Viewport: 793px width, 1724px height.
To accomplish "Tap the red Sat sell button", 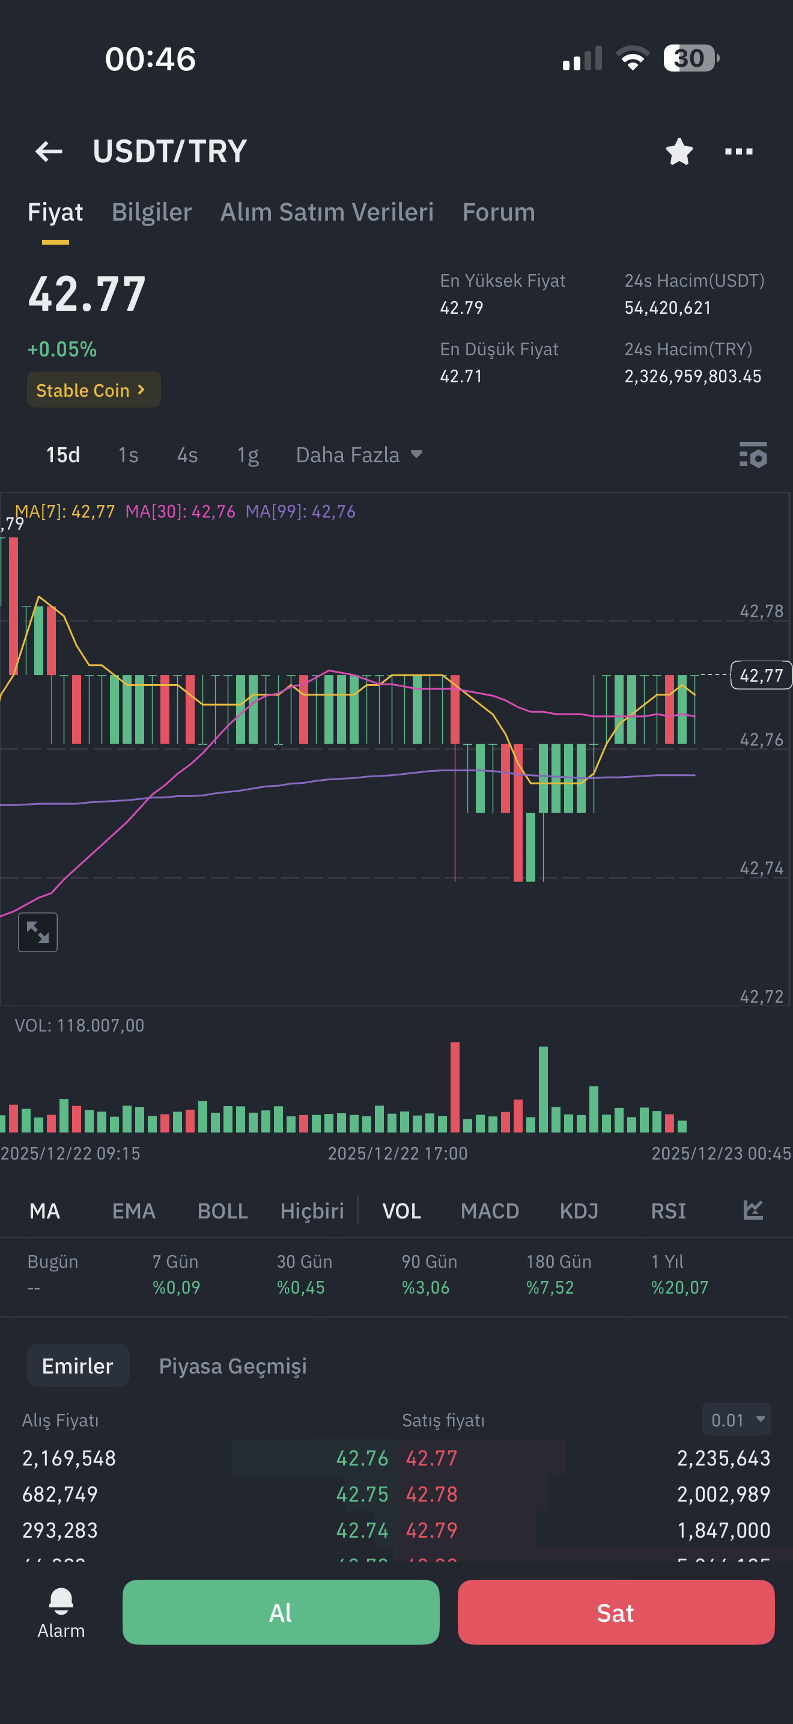I will (x=616, y=1612).
